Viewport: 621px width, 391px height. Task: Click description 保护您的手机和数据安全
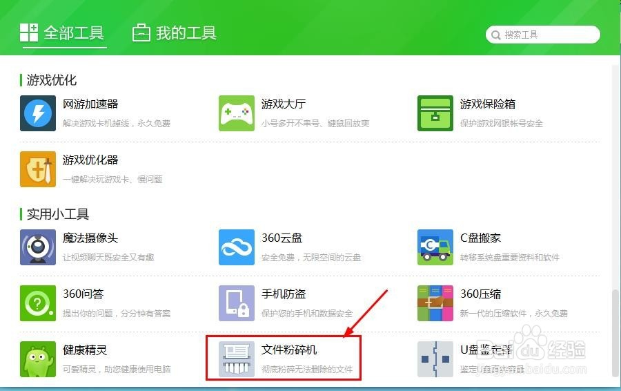point(307,313)
